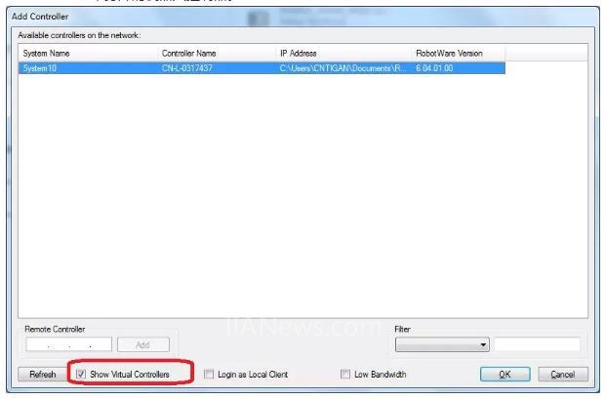Click empty area of controllers list
Image resolution: width=606 pixels, height=399 pixels.
(303, 195)
